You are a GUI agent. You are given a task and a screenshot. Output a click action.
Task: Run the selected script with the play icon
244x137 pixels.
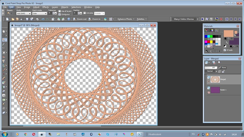[202, 19]
